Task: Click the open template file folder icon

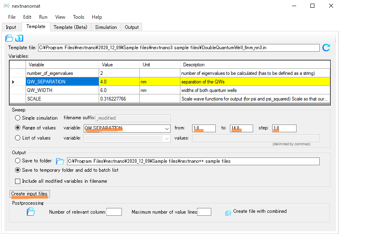Action: (x=9, y=38)
